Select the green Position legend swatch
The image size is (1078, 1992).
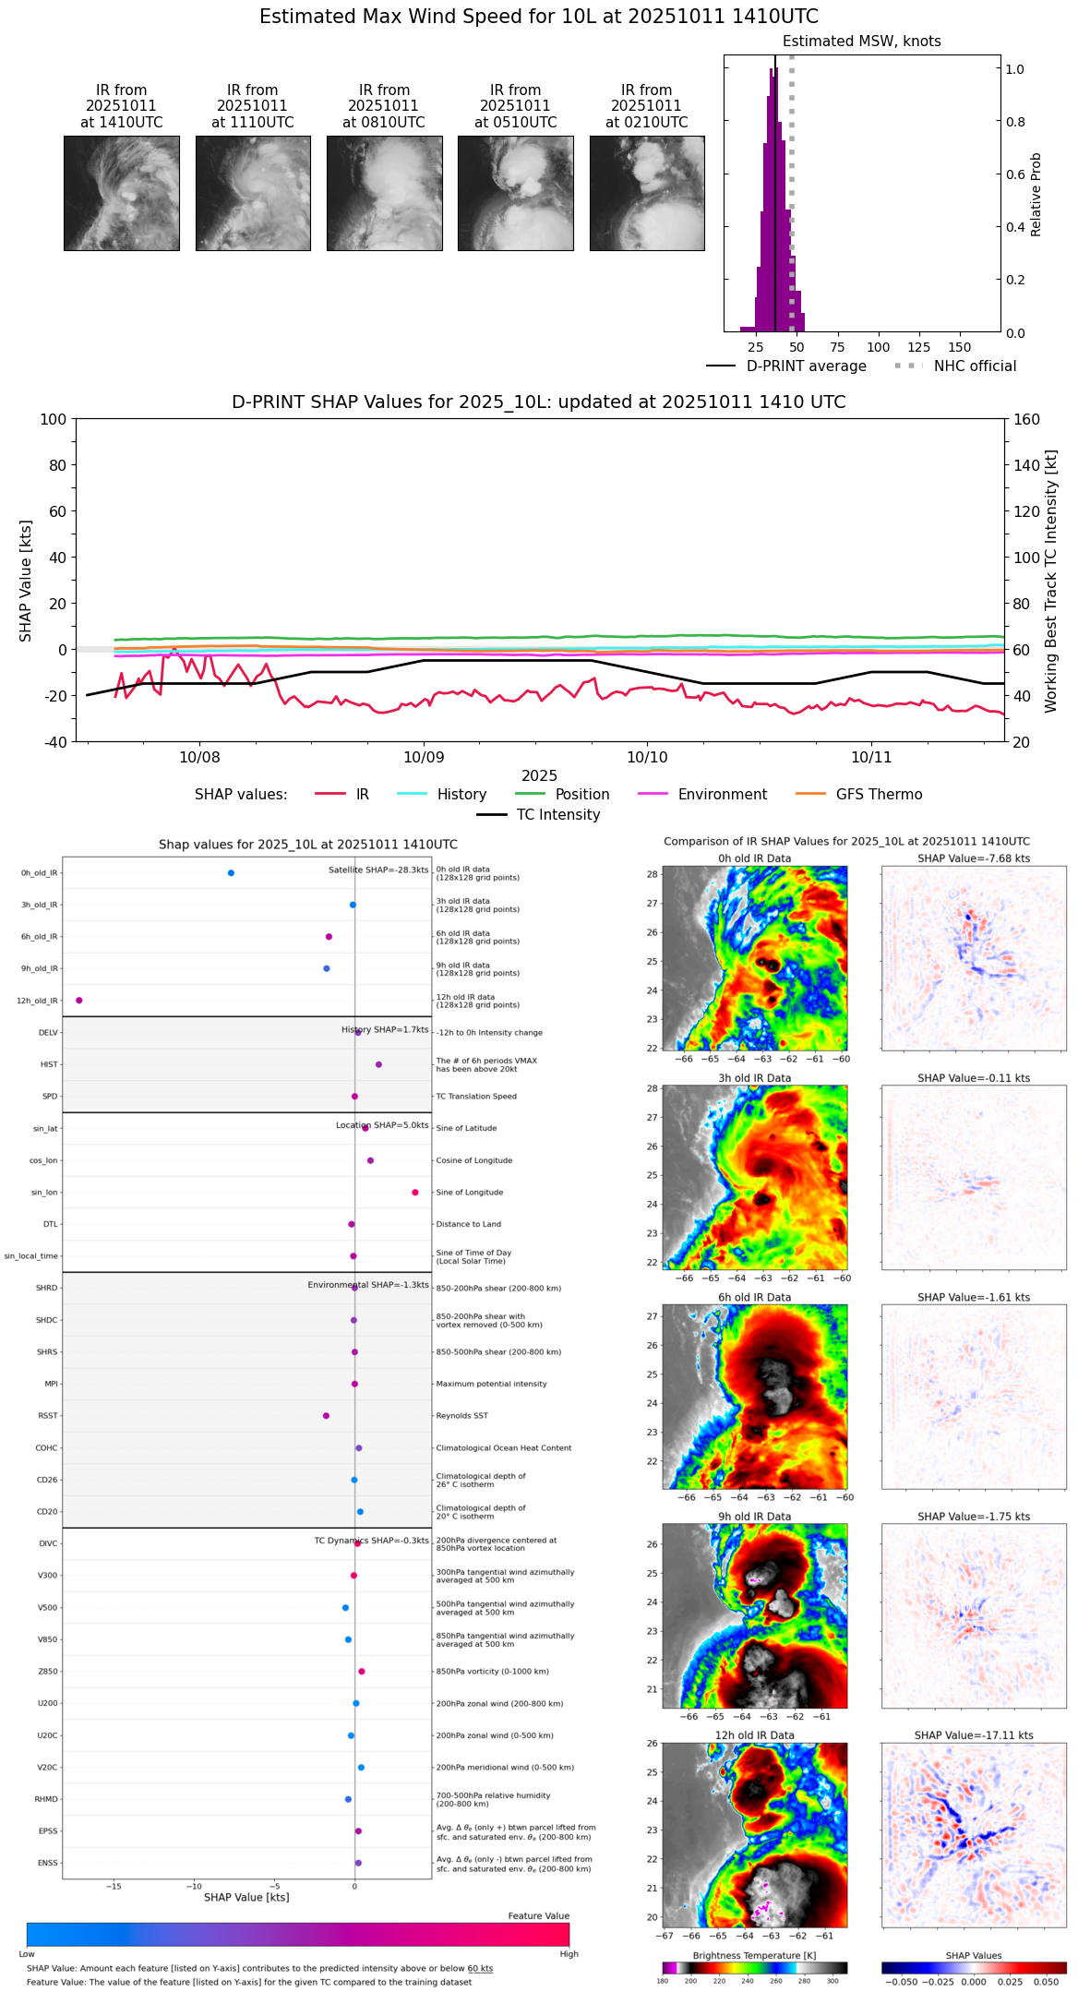(x=531, y=795)
